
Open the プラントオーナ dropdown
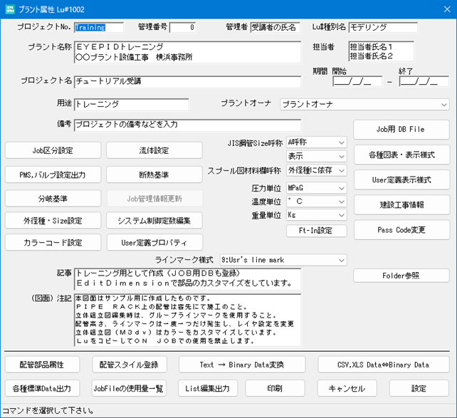coord(364,105)
